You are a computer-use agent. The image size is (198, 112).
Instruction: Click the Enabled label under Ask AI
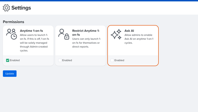click(119, 60)
